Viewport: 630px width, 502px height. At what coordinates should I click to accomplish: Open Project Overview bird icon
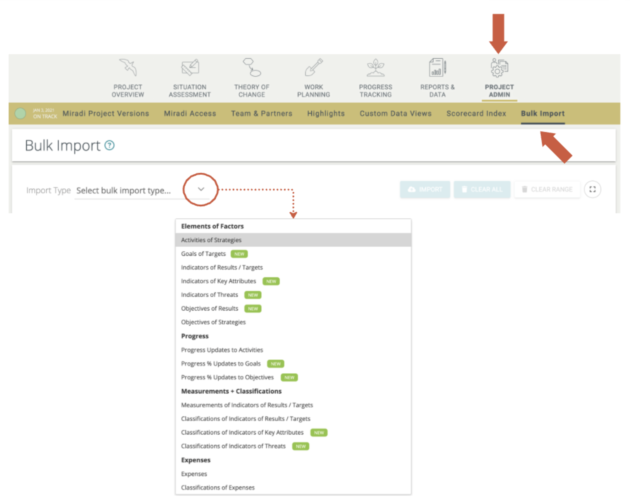[128, 67]
